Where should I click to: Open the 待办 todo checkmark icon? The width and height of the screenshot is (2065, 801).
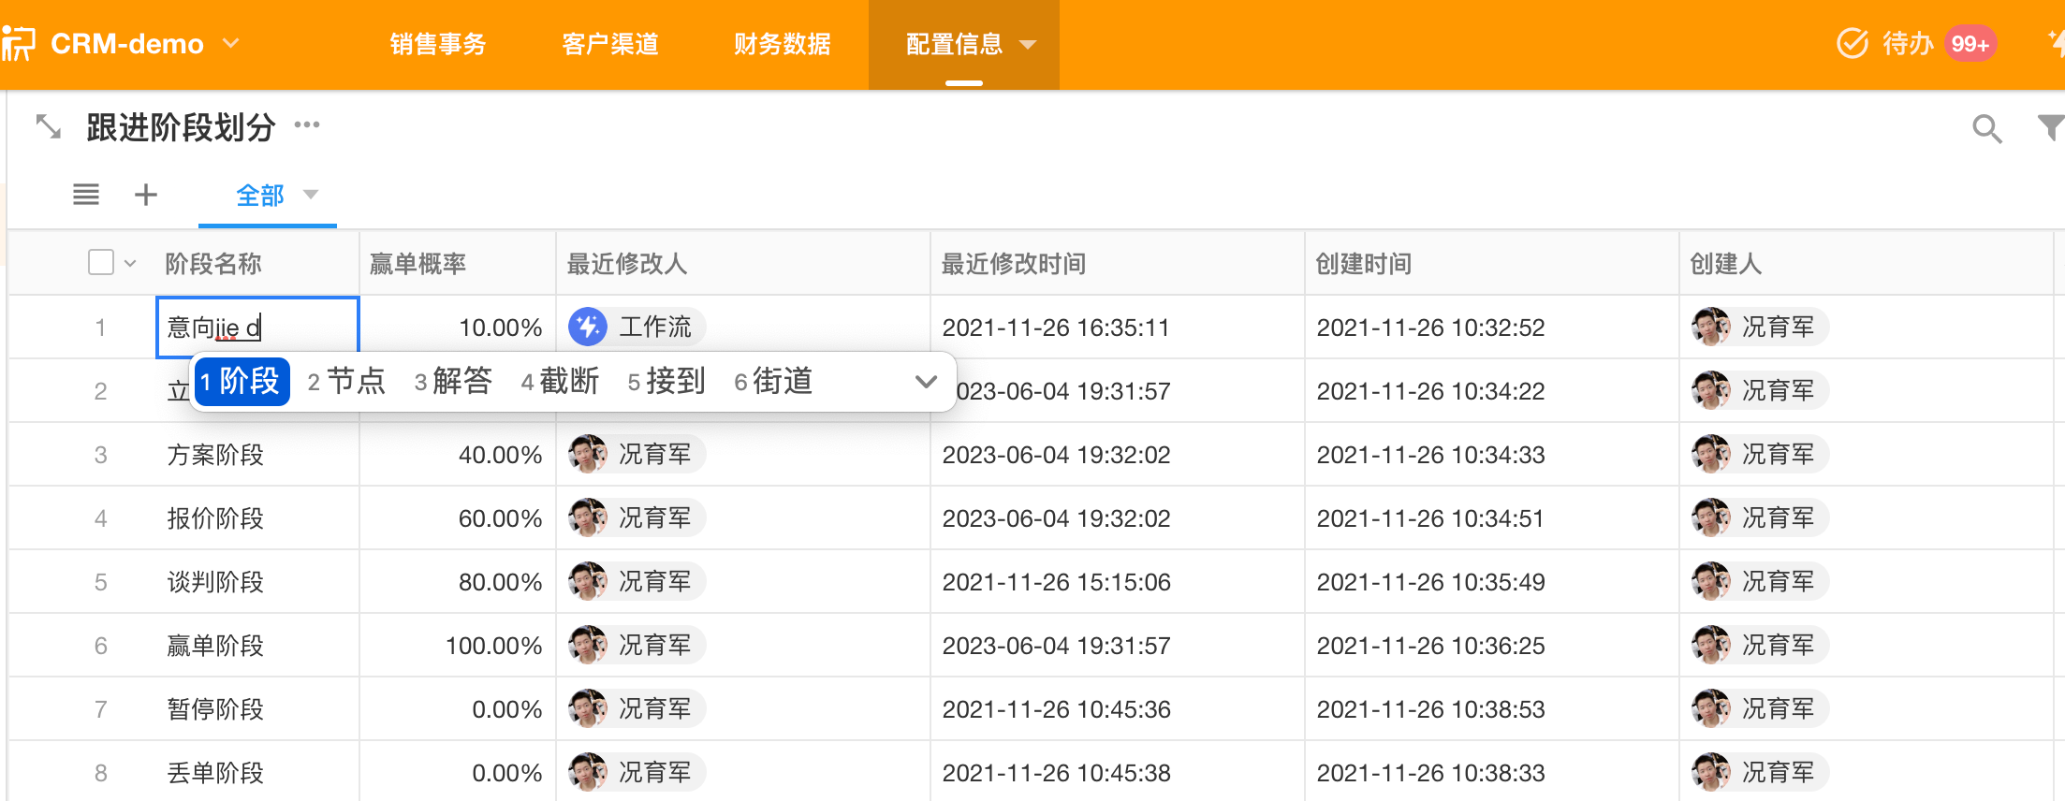coord(1853,43)
